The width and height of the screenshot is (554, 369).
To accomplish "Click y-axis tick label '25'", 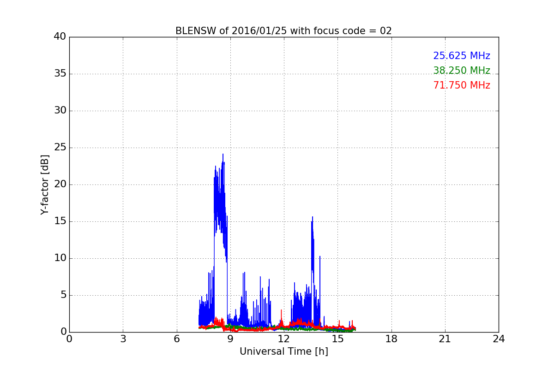I will tap(60, 148).
